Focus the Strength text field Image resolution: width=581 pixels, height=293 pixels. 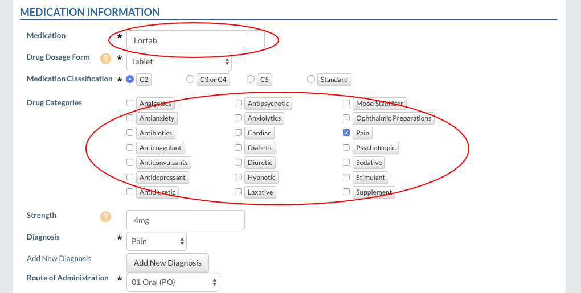tap(185, 220)
